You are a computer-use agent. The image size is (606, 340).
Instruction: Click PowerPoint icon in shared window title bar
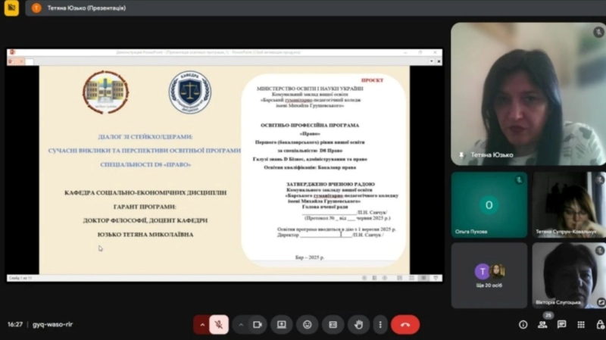coord(12,52)
